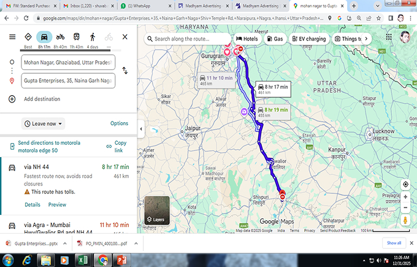
Task: Show all downloads
Action: tap(394, 243)
